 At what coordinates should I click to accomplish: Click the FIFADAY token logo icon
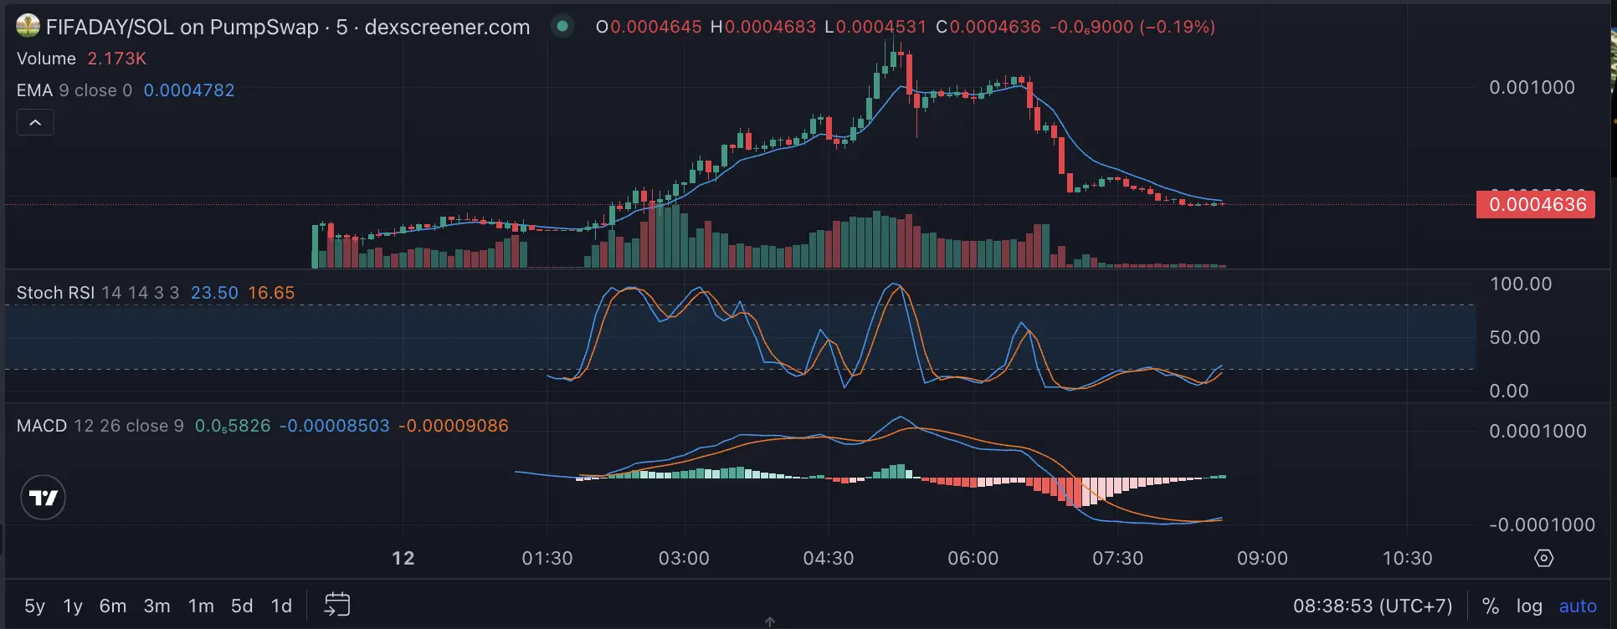[28, 27]
